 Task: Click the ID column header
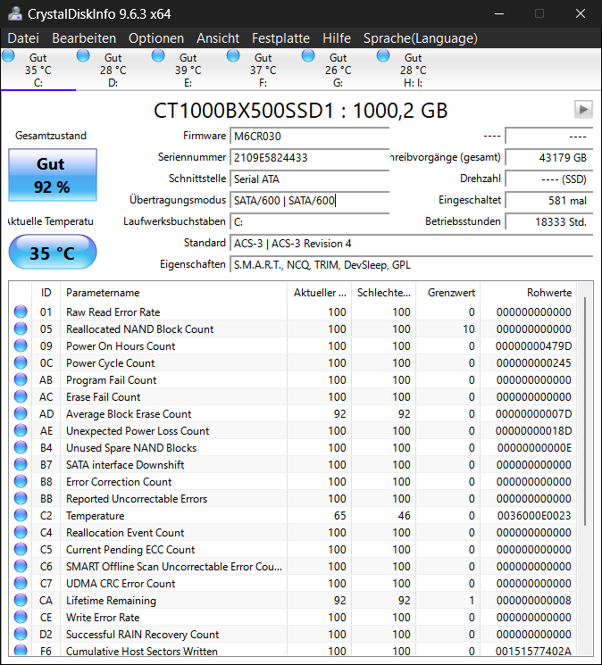pyautogui.click(x=46, y=293)
